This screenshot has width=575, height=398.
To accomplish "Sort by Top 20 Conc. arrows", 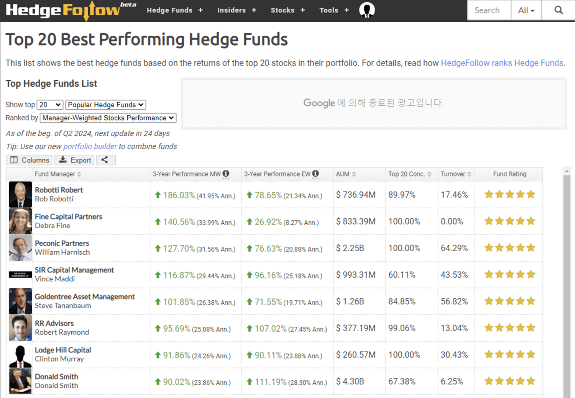I will coord(429,174).
